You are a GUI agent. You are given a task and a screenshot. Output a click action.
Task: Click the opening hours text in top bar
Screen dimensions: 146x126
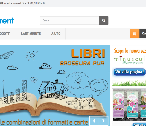point(23,4)
